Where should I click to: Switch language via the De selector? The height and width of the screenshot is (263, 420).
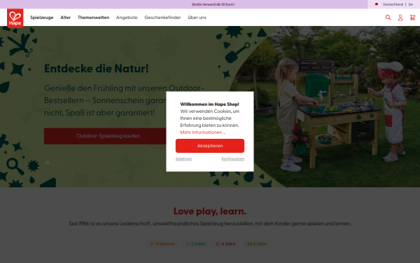pyautogui.click(x=411, y=4)
